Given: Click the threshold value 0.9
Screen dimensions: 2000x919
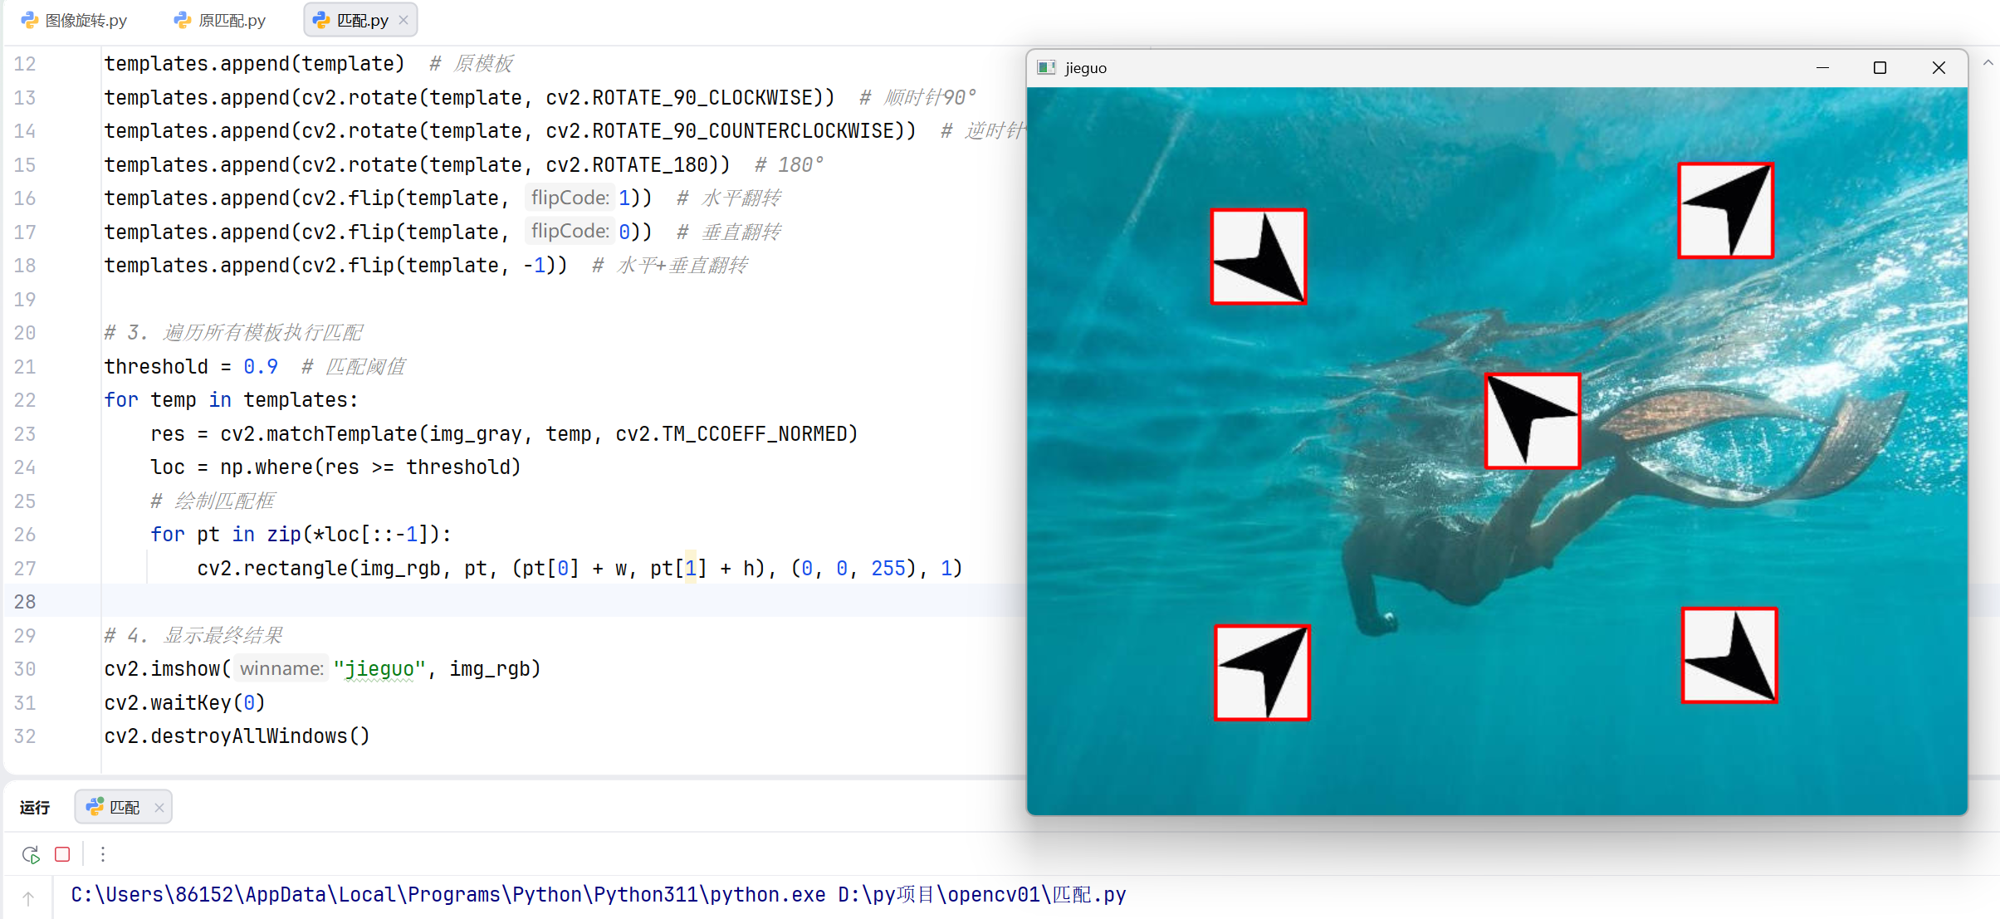Looking at the screenshot, I should coord(260,367).
